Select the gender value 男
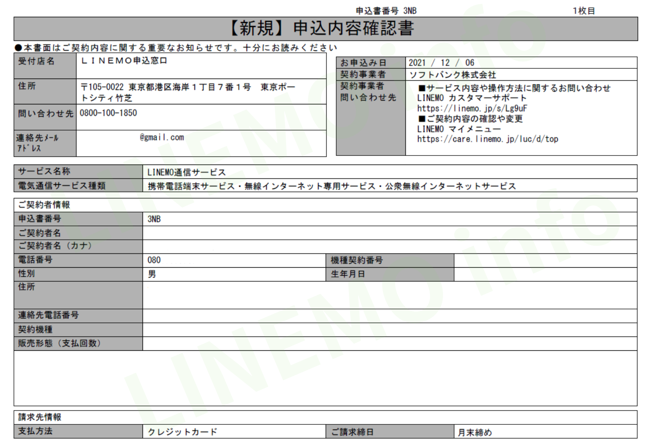Viewport: 647px width, 442px height. point(152,274)
